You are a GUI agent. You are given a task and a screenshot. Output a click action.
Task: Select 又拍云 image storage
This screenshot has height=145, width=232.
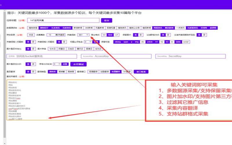coord(71,49)
